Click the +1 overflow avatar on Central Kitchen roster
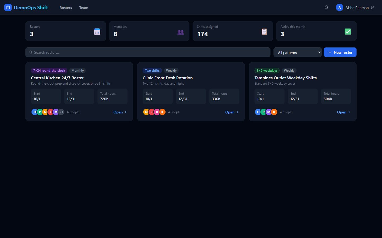This screenshot has height=238, width=382. (61, 112)
